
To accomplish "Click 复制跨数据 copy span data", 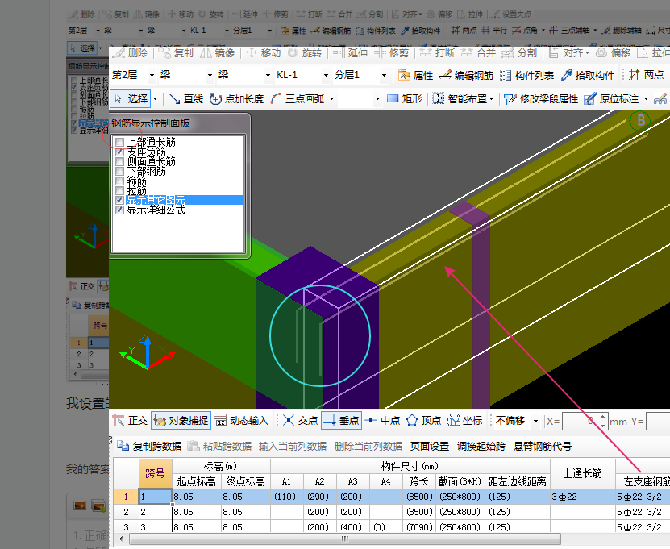I will (x=149, y=447).
